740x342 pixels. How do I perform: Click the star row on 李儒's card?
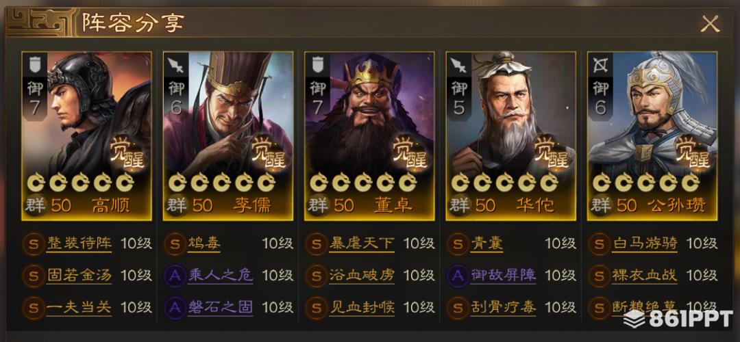(222, 183)
